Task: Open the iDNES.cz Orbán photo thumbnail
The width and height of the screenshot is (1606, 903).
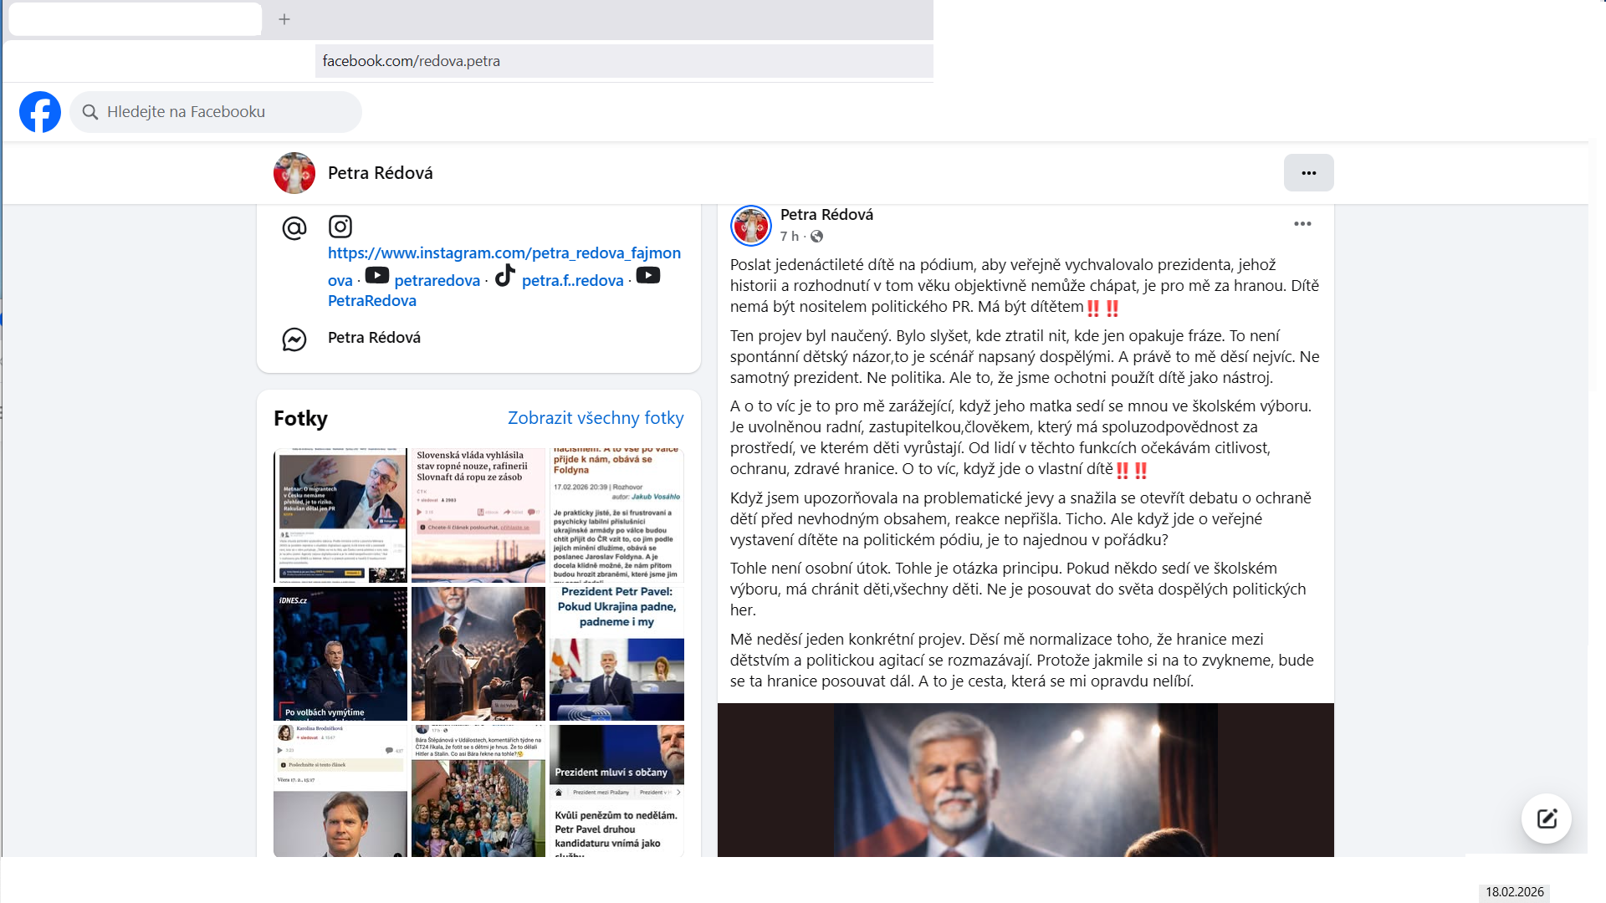Action: pyautogui.click(x=340, y=653)
